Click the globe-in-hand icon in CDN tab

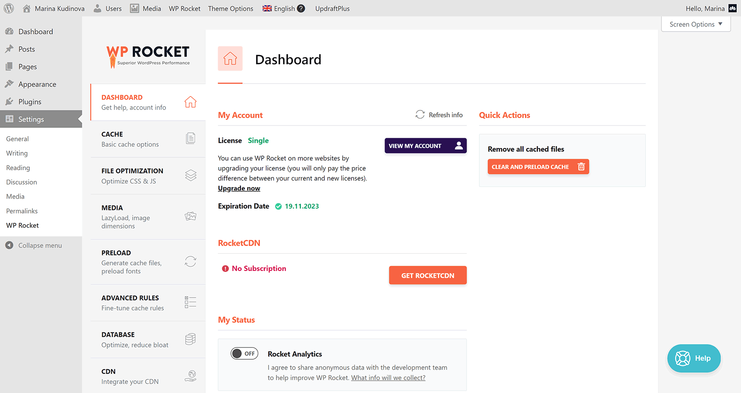click(x=191, y=376)
